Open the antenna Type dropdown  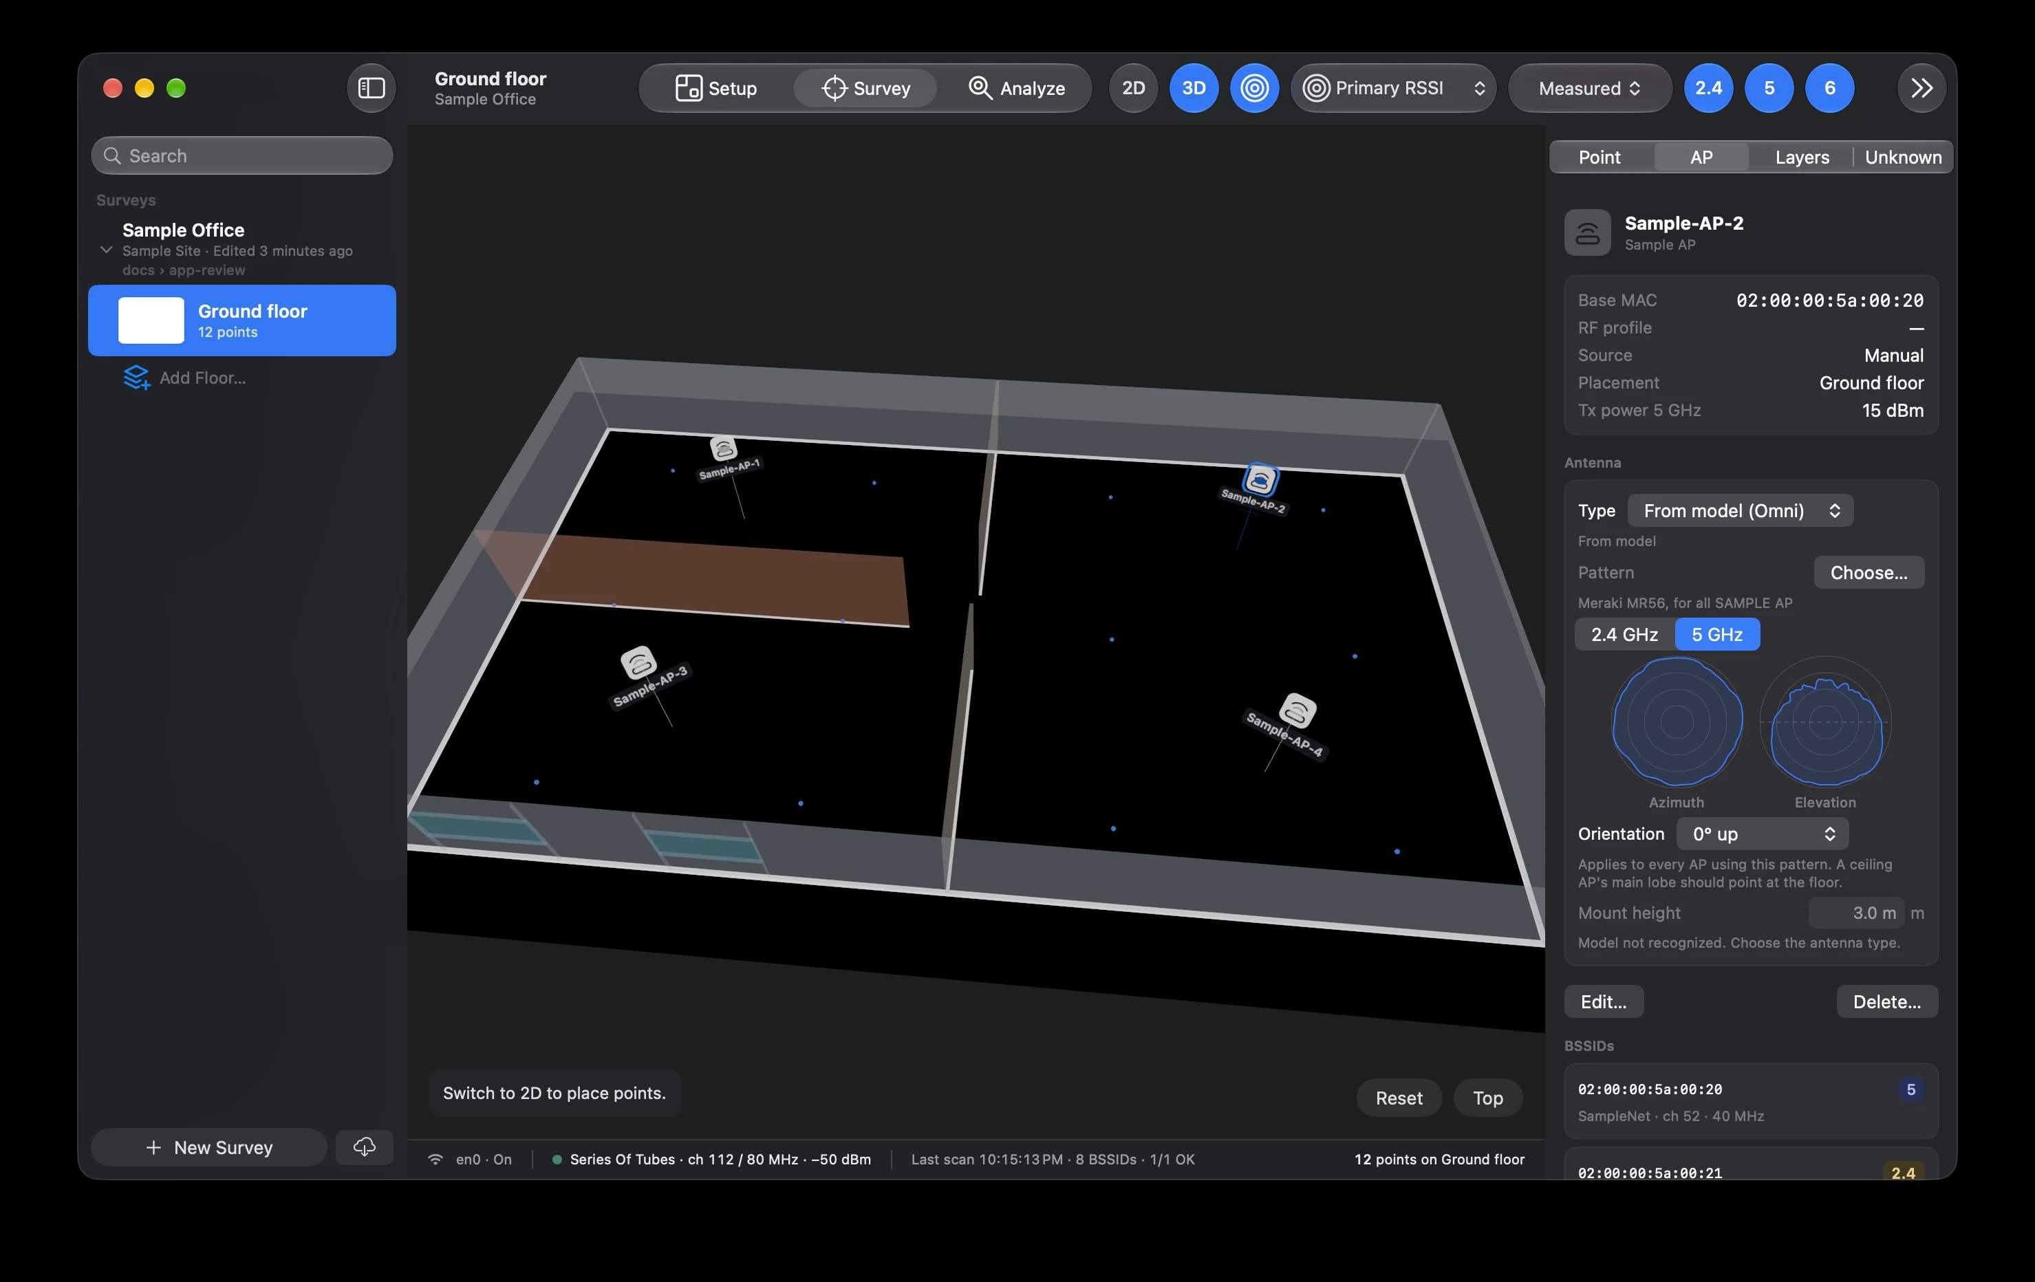[1741, 510]
